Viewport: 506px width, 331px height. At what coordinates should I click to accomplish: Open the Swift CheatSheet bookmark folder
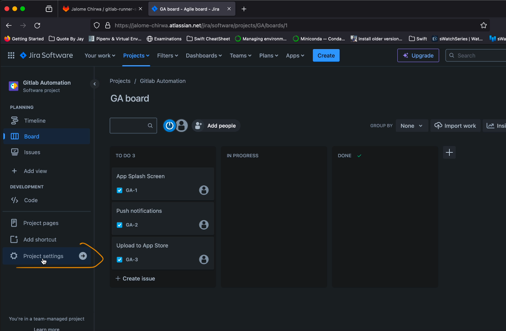[208, 39]
